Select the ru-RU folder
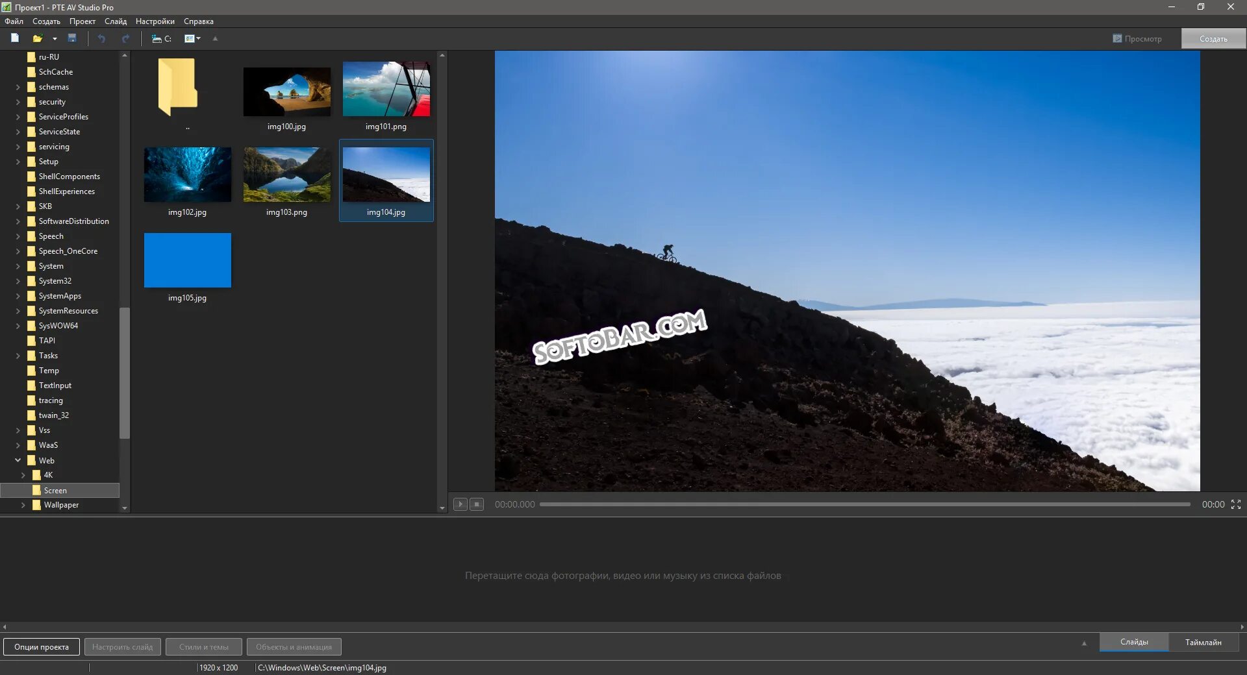 pos(49,57)
